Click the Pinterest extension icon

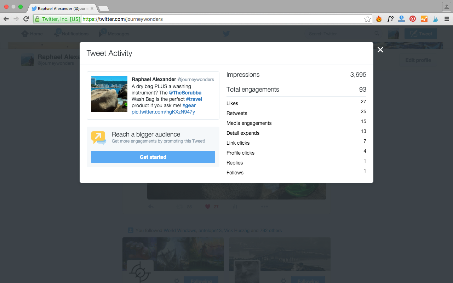(413, 19)
